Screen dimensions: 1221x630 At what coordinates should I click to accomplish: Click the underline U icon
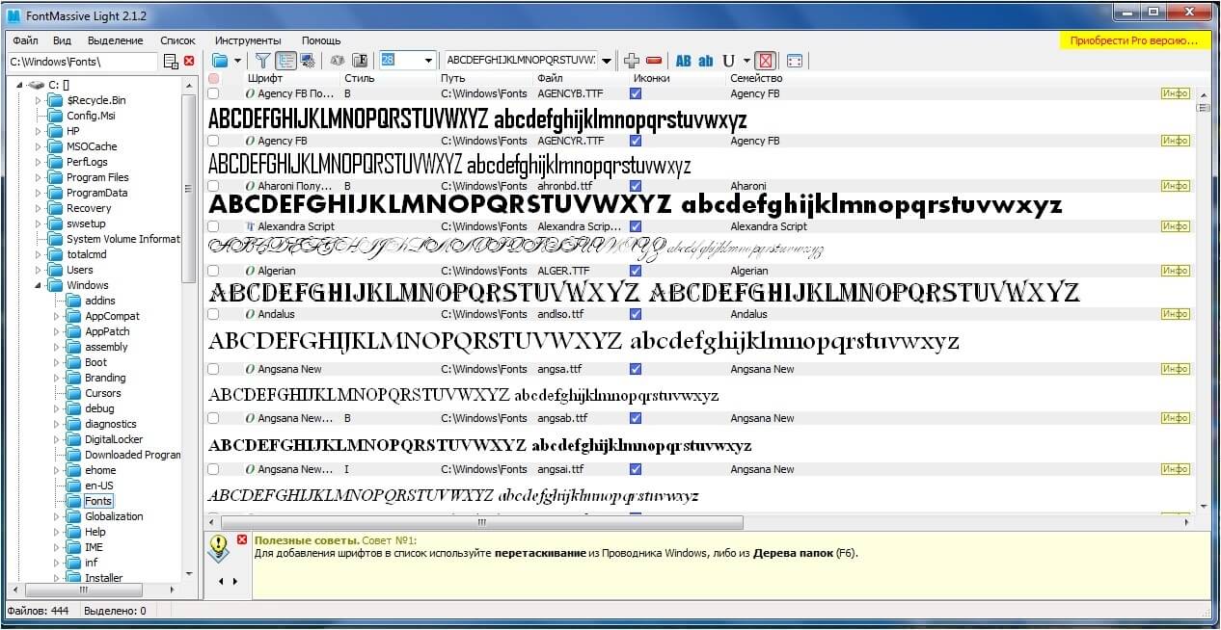tap(728, 61)
